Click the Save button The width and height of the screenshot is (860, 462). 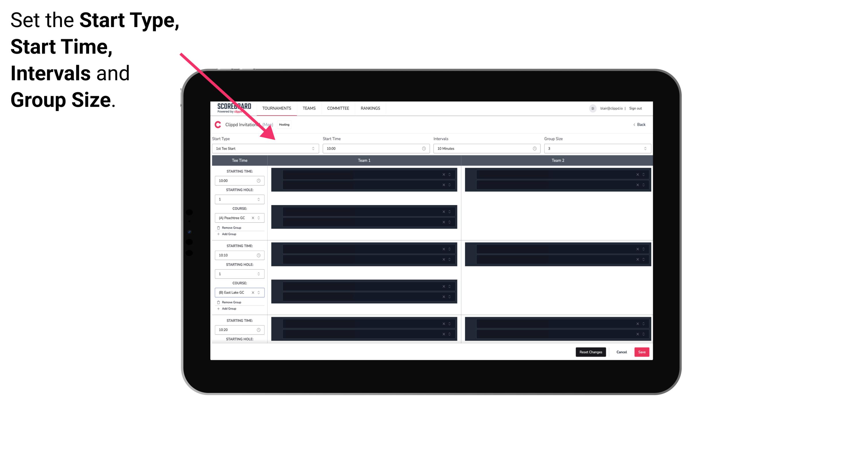[x=642, y=352]
